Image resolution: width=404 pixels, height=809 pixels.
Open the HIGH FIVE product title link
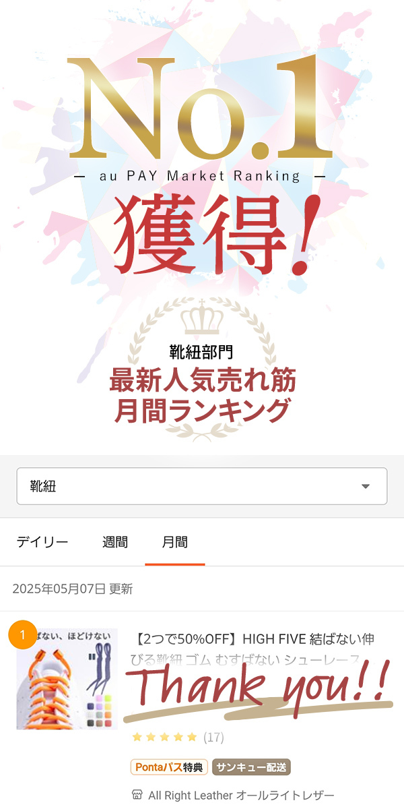[256, 648]
